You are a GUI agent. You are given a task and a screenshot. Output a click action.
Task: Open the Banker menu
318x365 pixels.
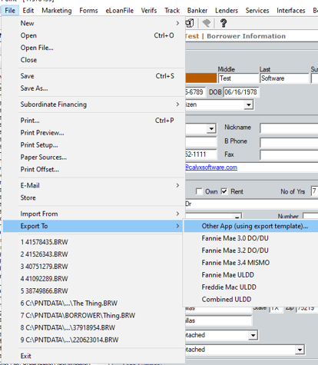coord(197,11)
